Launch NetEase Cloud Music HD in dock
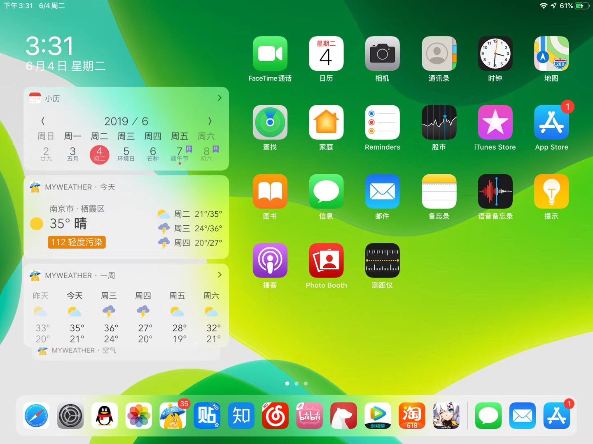The image size is (593, 444). (275, 416)
